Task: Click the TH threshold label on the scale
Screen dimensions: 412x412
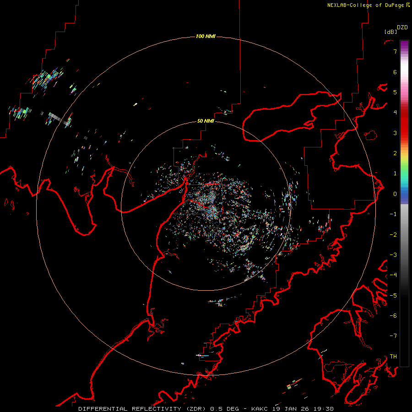Action: click(x=393, y=356)
